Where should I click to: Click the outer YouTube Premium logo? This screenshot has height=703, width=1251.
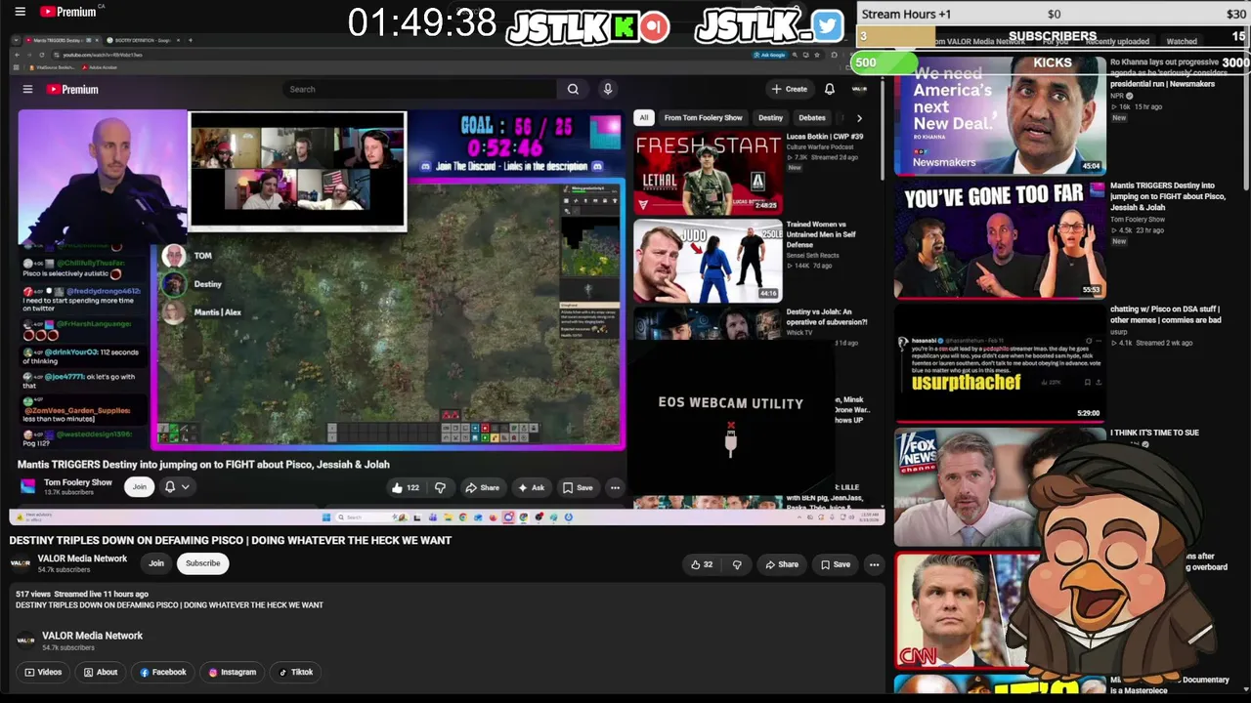click(68, 12)
